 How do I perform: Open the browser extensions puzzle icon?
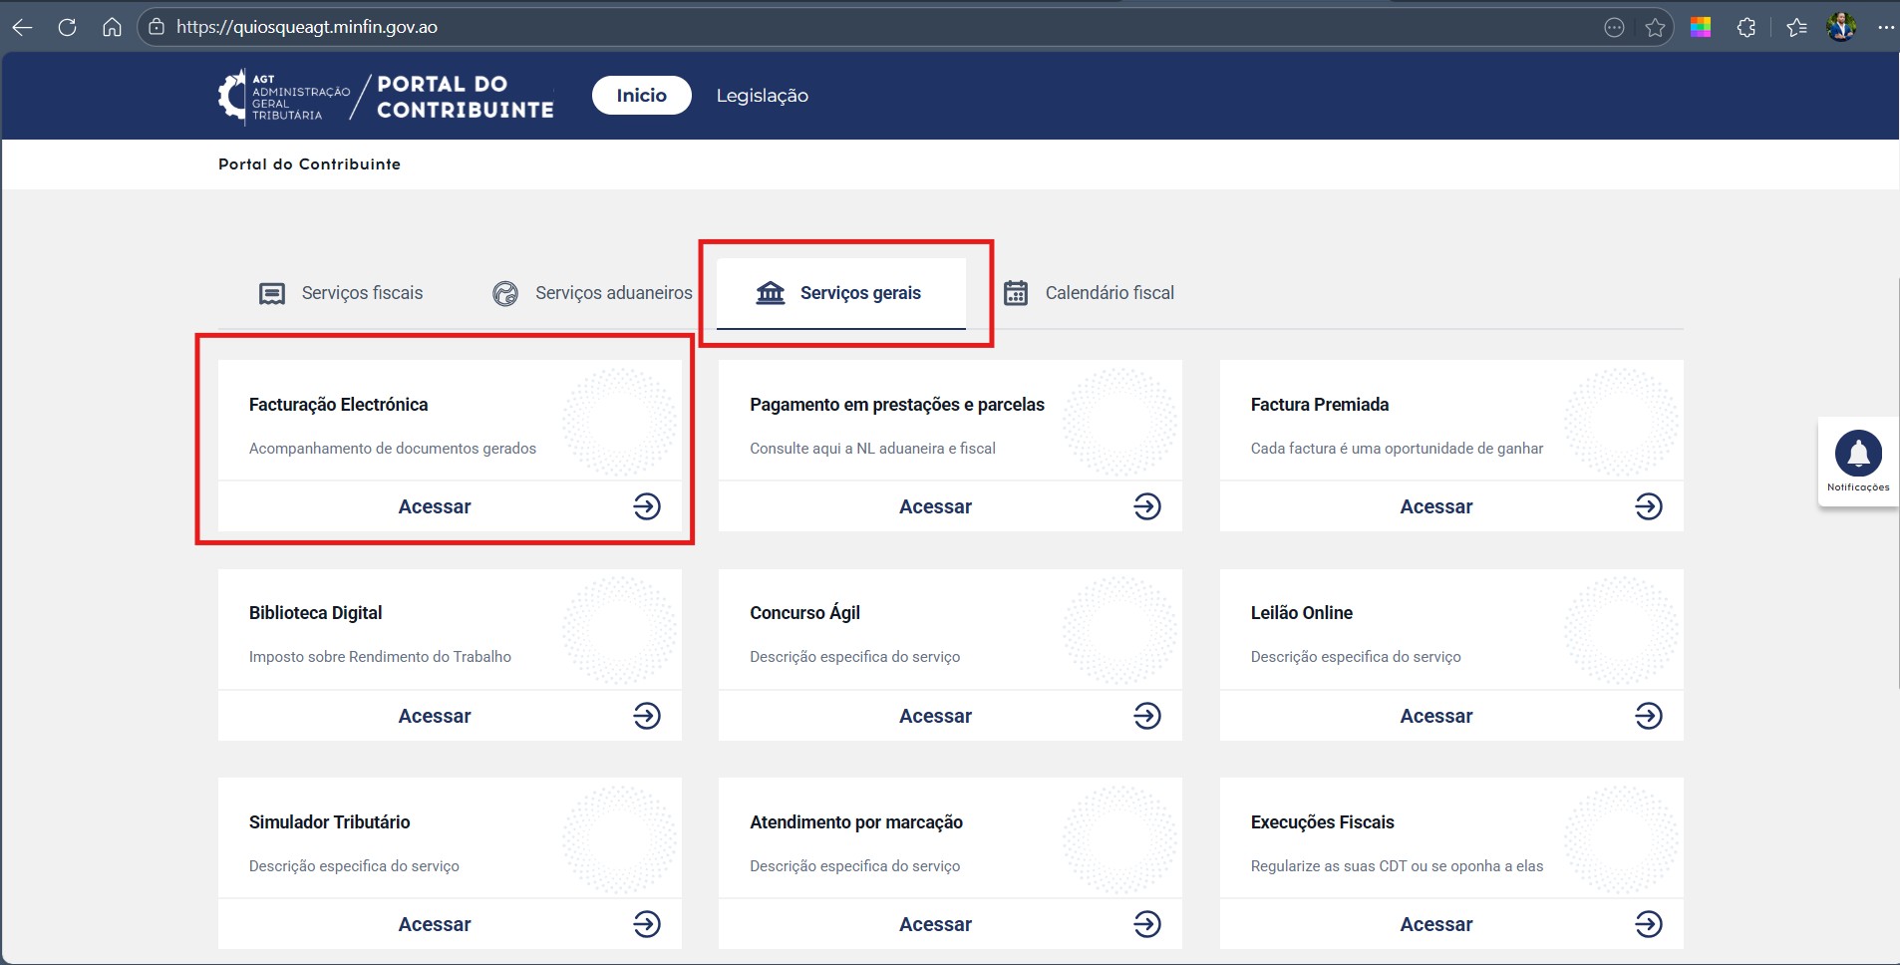click(x=1745, y=28)
